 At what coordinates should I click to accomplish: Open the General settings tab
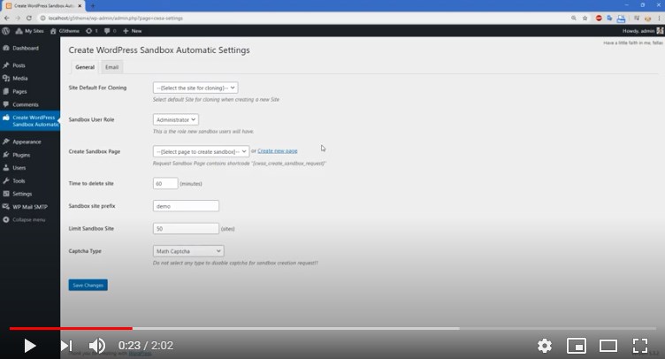(85, 67)
